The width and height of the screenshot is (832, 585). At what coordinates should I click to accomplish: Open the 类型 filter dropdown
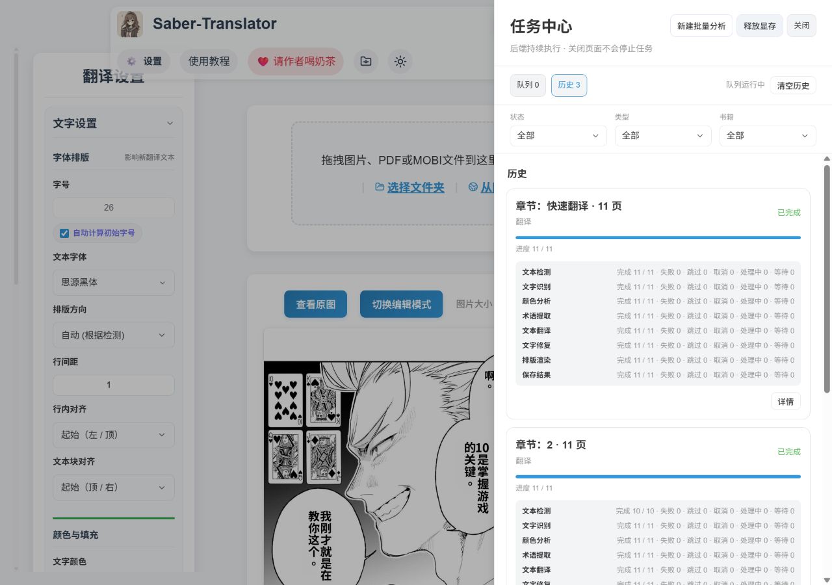tap(663, 135)
